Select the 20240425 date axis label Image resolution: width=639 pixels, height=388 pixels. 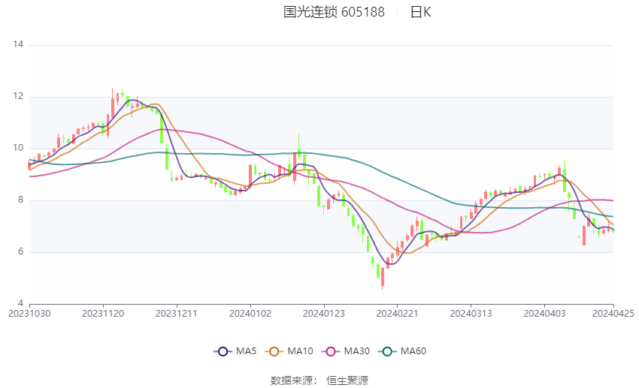coord(613,314)
